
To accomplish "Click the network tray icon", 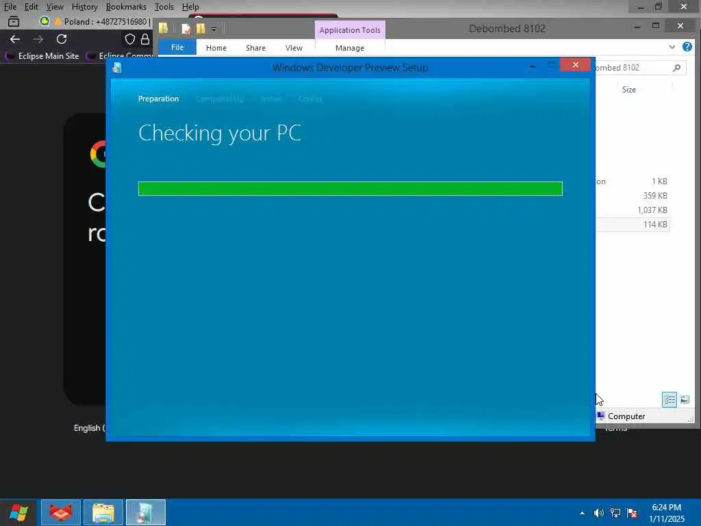I will (615, 513).
